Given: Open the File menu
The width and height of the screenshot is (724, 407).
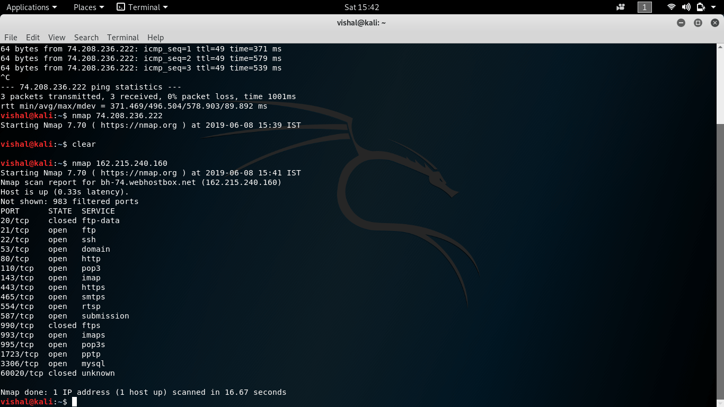Looking at the screenshot, I should [11, 37].
